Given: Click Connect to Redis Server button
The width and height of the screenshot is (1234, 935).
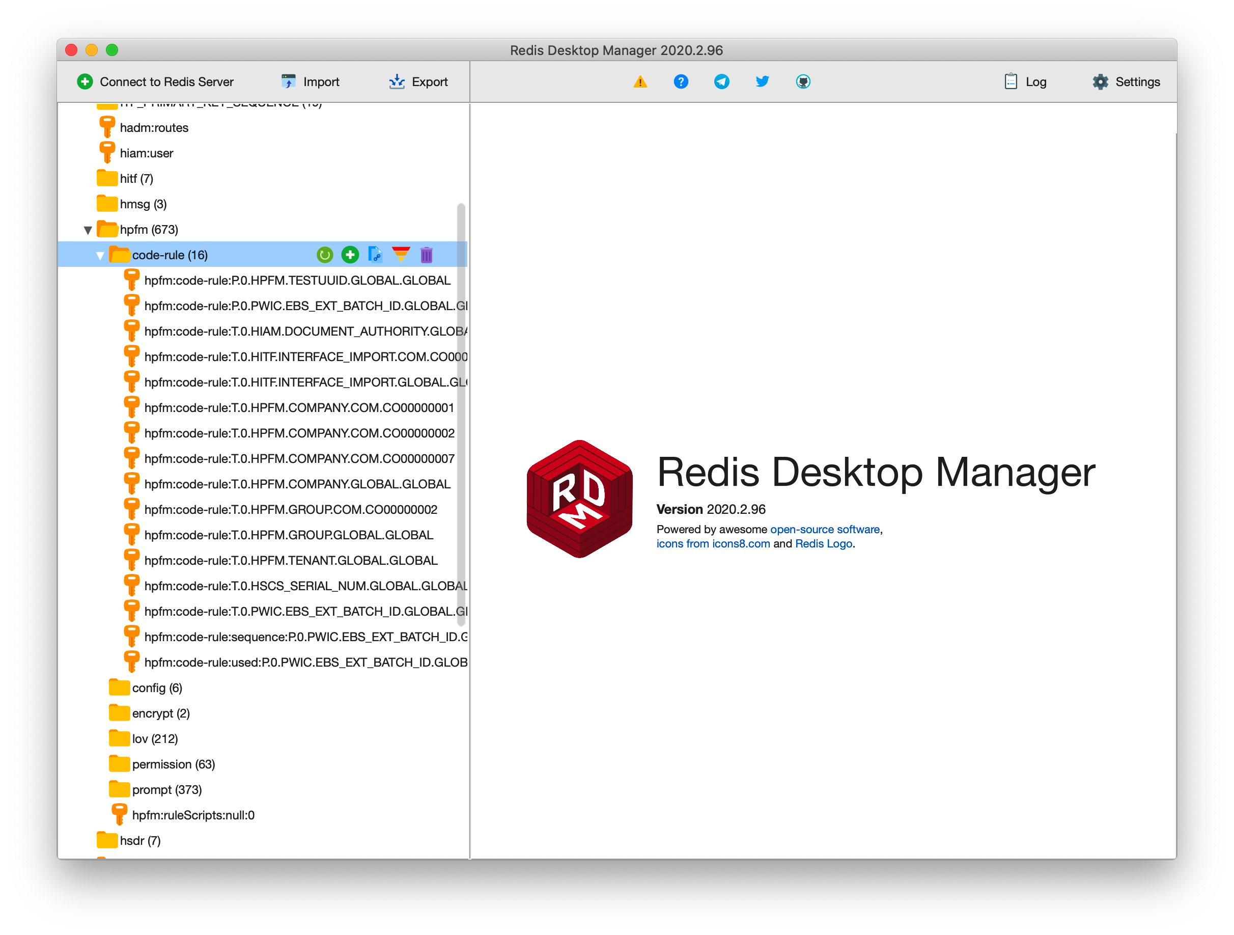Looking at the screenshot, I should click(155, 81).
